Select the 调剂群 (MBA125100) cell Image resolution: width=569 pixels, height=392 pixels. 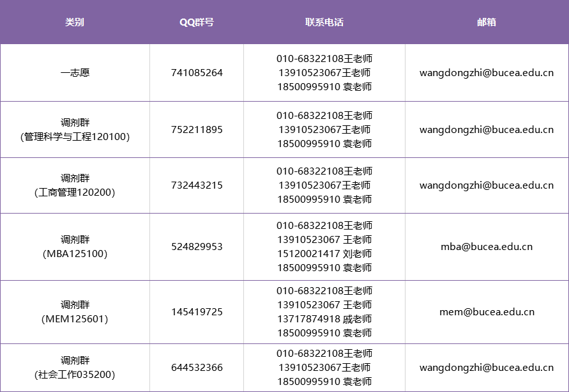(x=75, y=247)
